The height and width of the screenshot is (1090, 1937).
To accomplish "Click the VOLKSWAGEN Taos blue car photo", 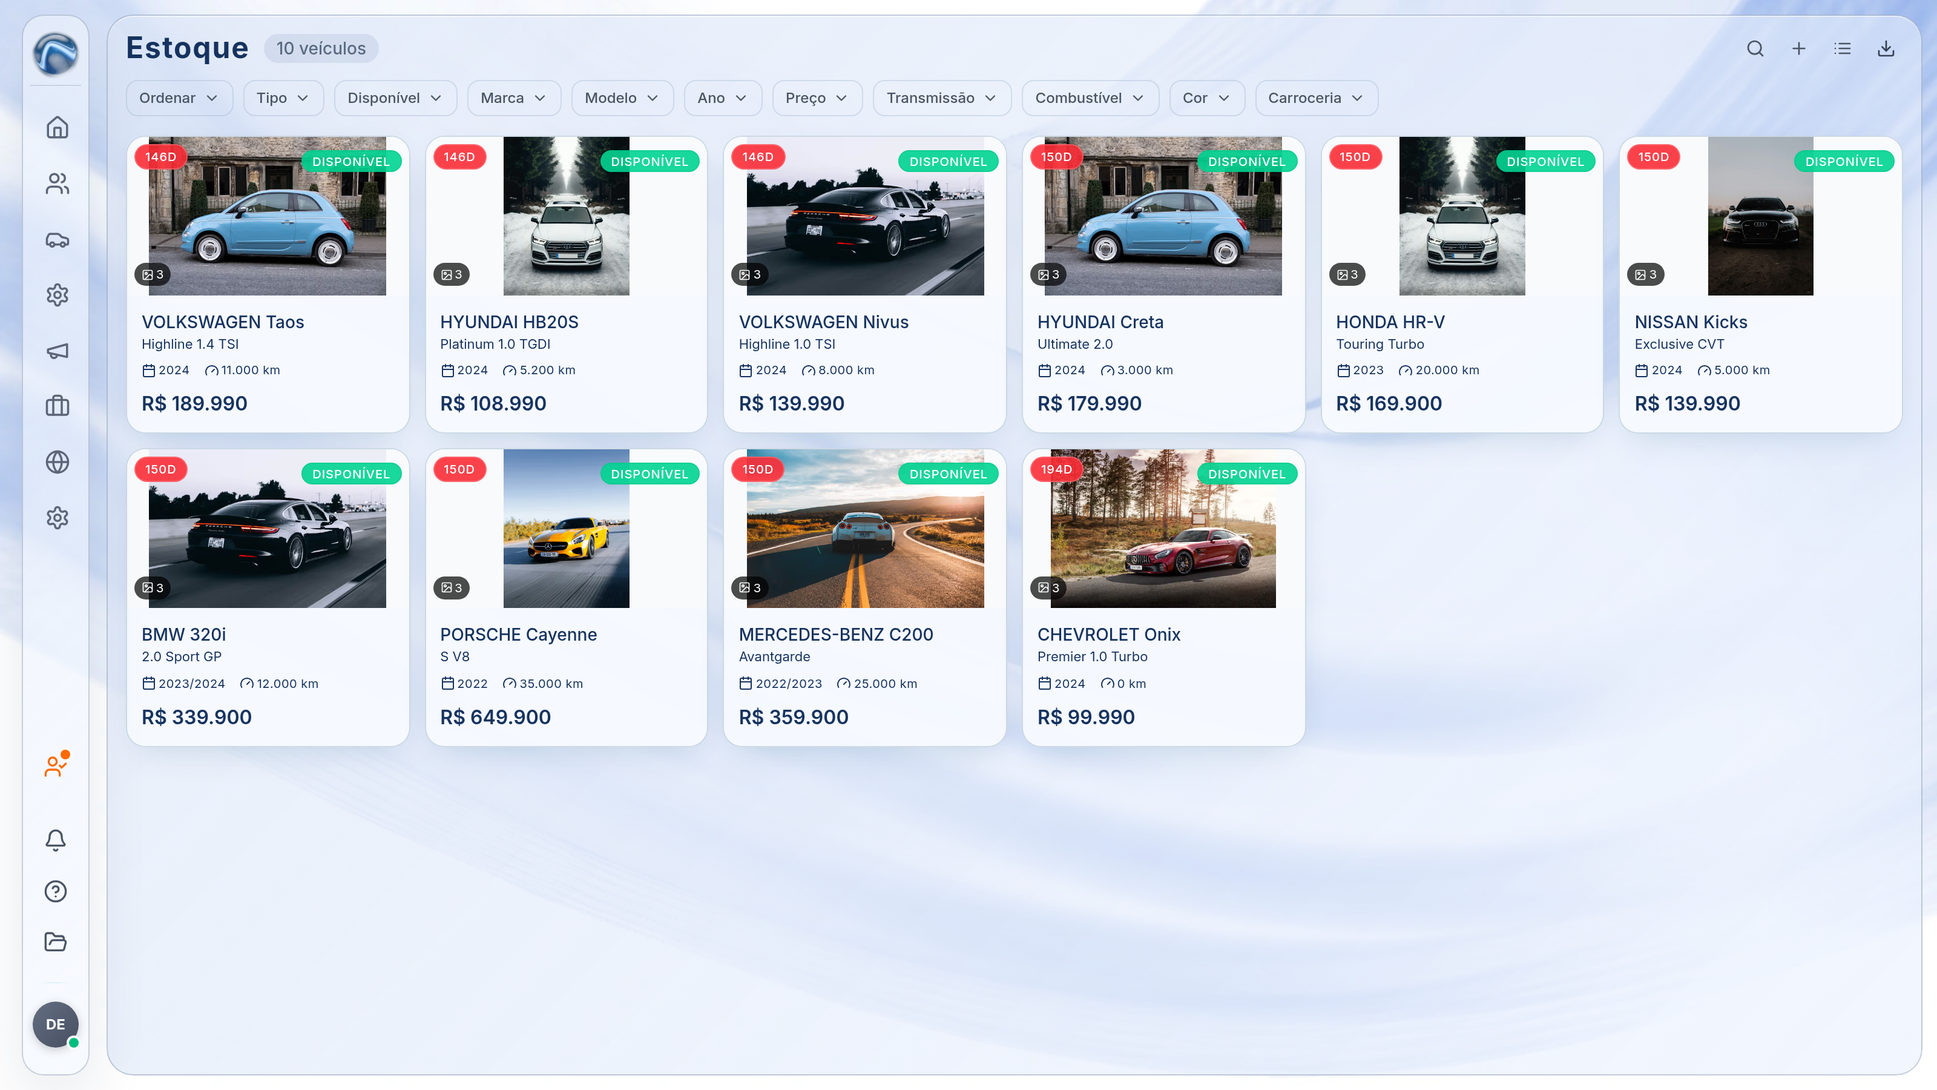I will pyautogui.click(x=267, y=216).
